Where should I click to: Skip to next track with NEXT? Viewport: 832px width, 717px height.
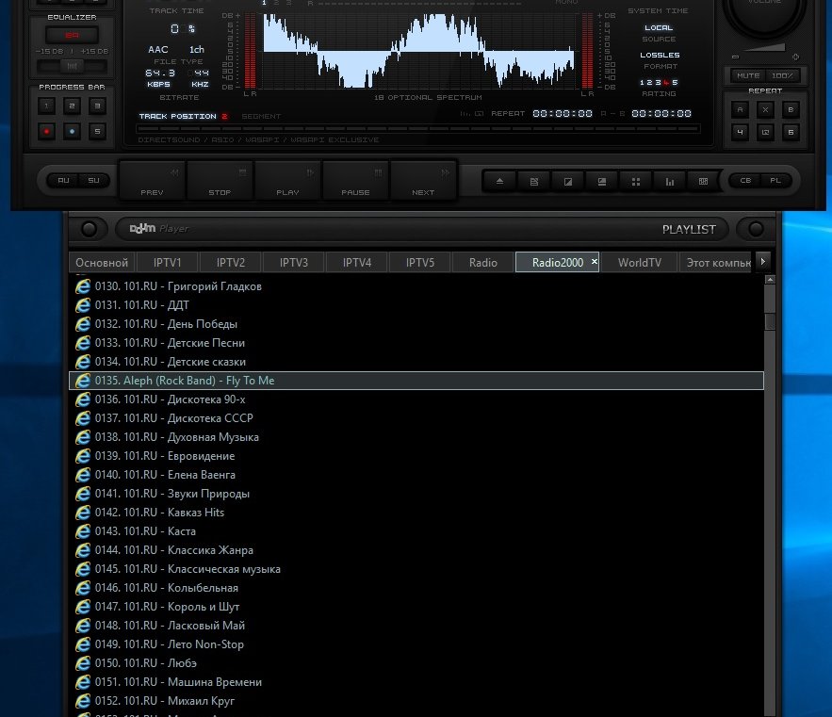point(423,181)
